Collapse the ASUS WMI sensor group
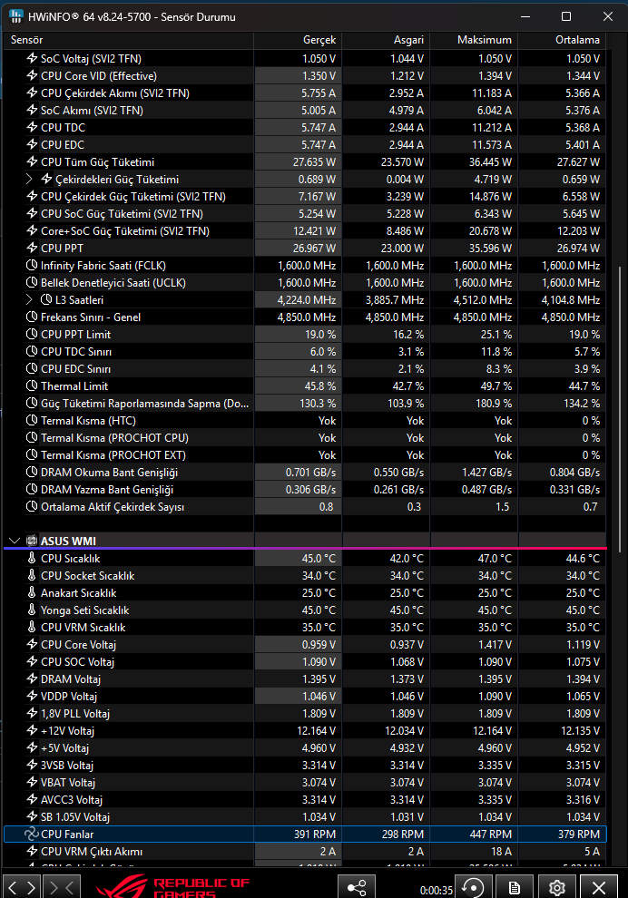628x898 pixels. [15, 541]
